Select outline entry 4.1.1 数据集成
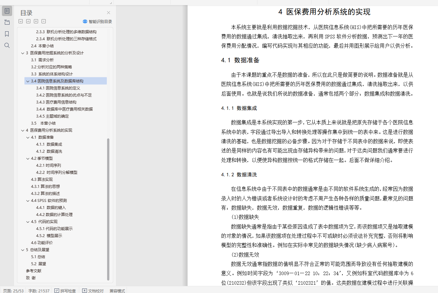Viewport: 438px width, 293px height. pyautogui.click(x=49, y=144)
